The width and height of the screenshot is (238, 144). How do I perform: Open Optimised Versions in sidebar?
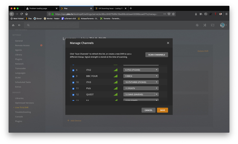24,103
